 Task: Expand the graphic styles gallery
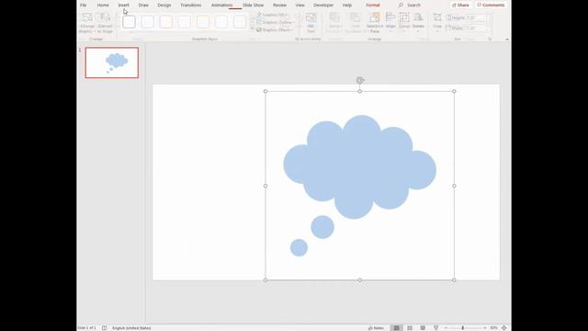click(253, 29)
